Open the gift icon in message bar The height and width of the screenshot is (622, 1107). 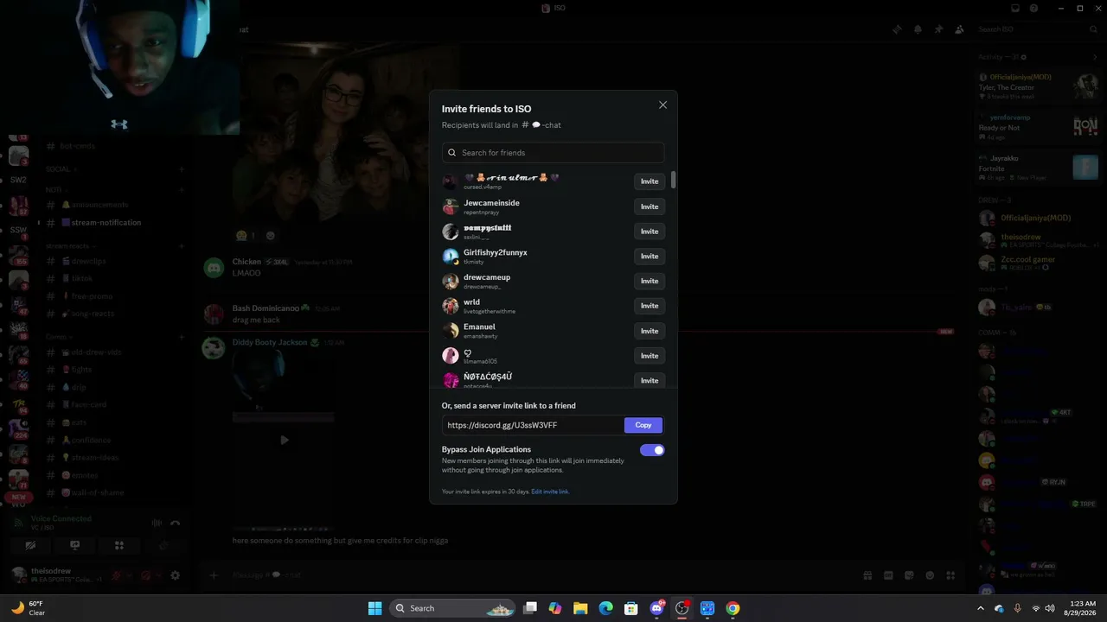(867, 575)
